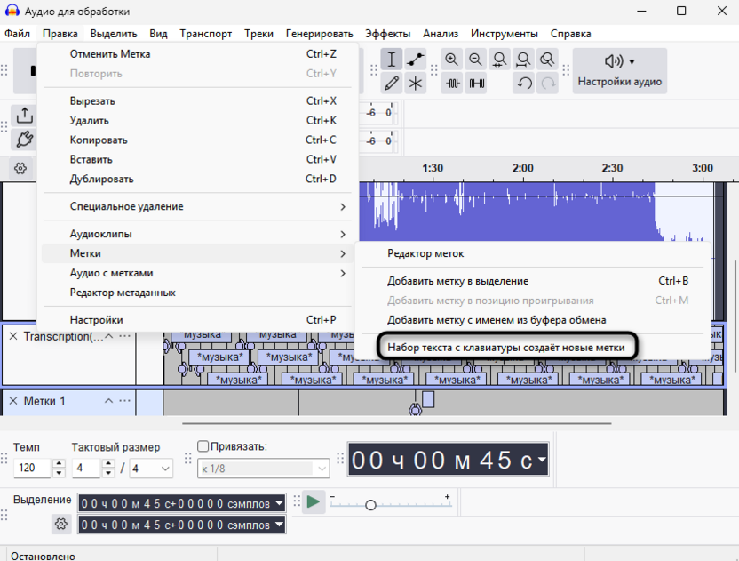Open the Файл menu

click(18, 34)
